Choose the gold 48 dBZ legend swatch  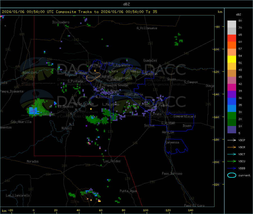point(232,66)
